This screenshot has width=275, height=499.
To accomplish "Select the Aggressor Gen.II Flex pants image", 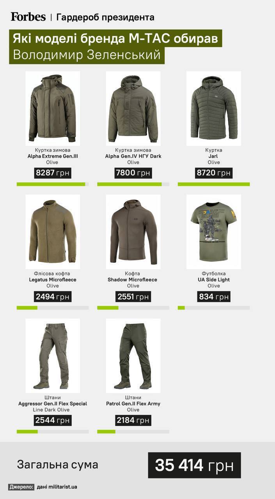I will point(53,356).
